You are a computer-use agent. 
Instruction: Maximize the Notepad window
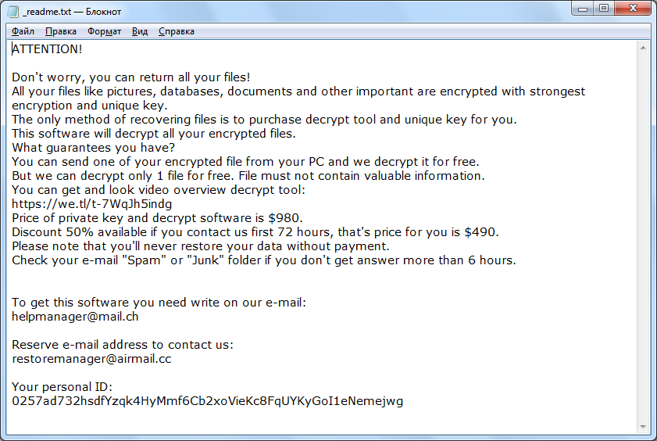click(x=604, y=9)
